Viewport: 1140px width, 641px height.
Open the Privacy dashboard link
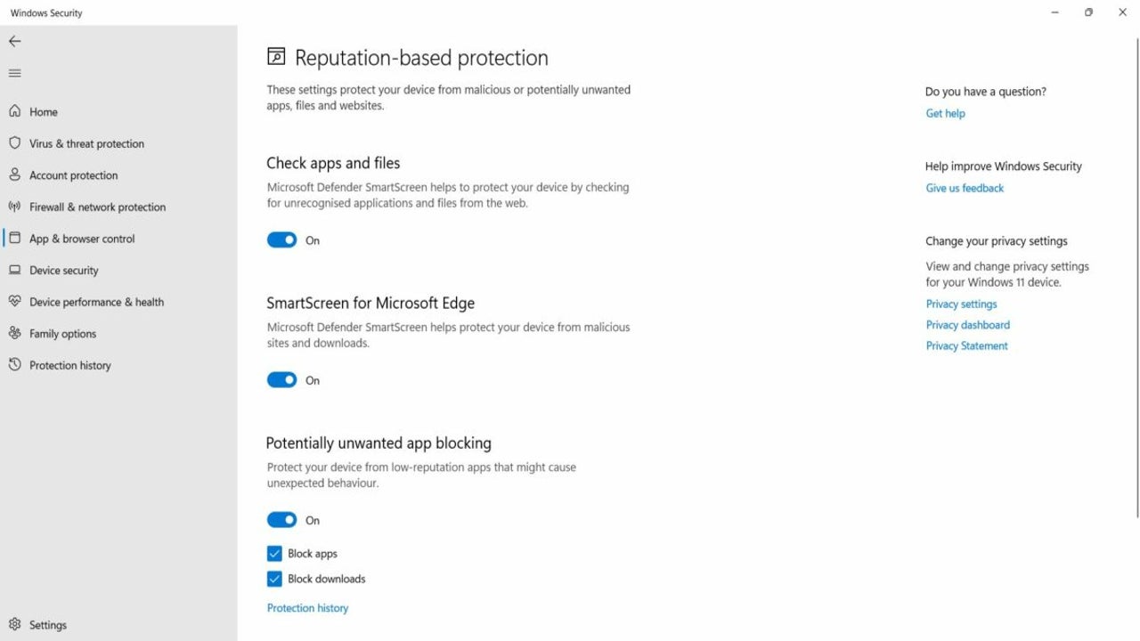pyautogui.click(x=967, y=324)
